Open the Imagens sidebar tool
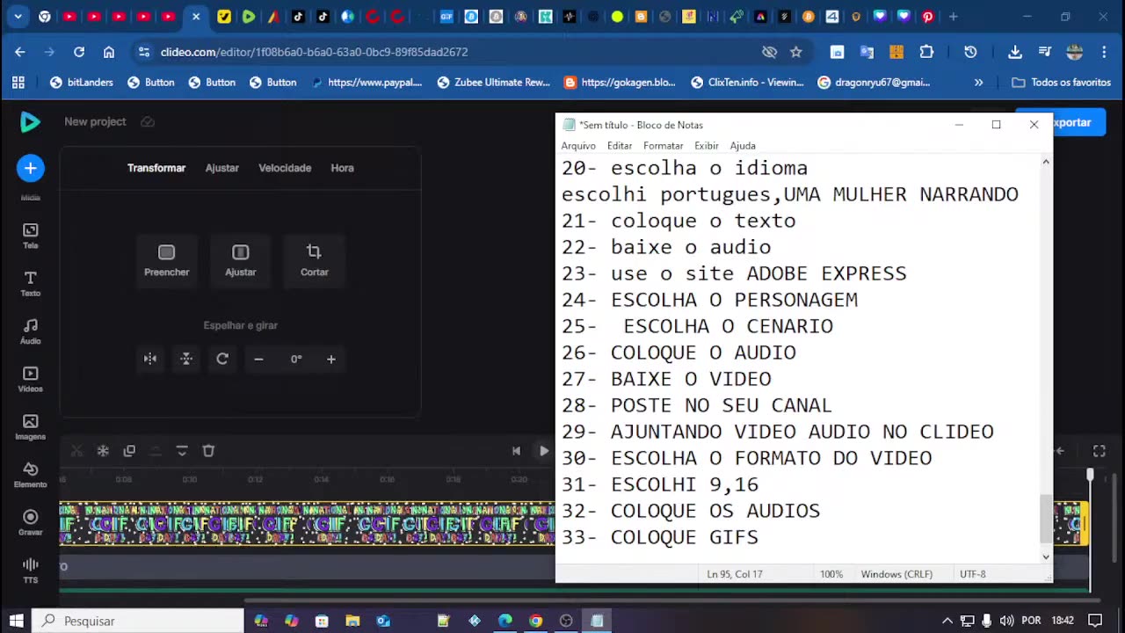Screen dimensions: 1125x633 pos(30,427)
